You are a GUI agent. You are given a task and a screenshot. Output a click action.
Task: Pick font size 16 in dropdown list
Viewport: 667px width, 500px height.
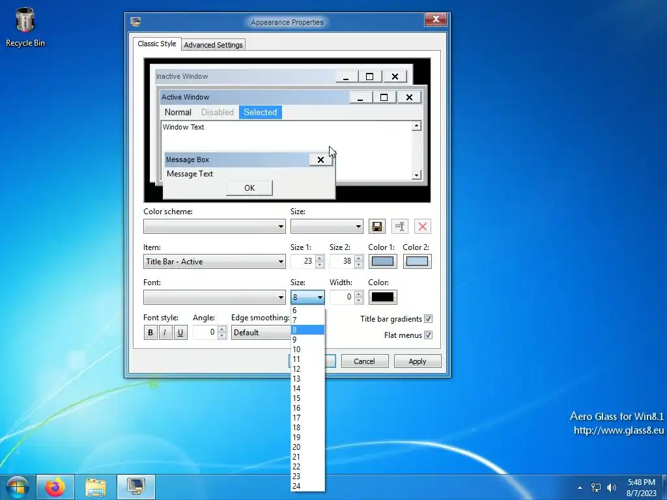[x=307, y=408]
